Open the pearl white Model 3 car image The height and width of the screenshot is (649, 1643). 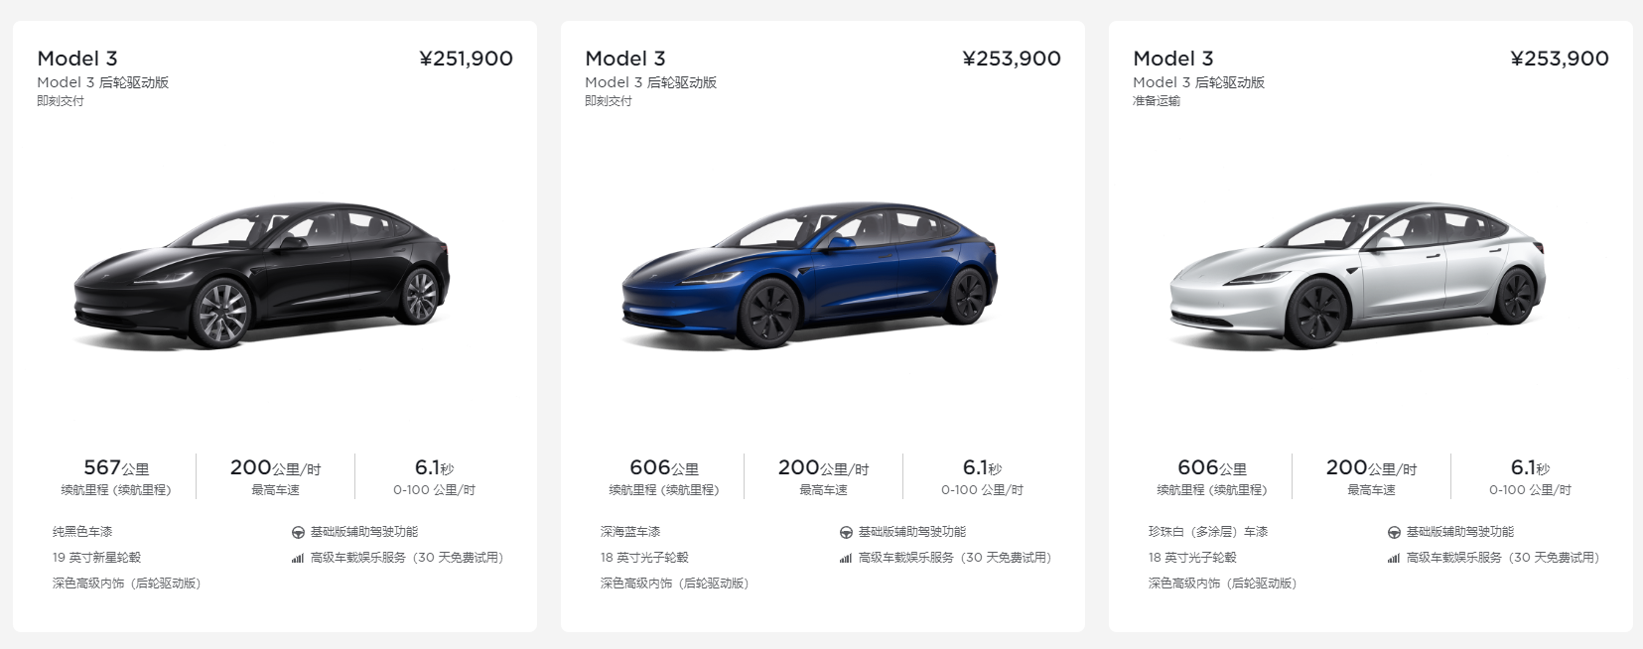tap(1357, 275)
